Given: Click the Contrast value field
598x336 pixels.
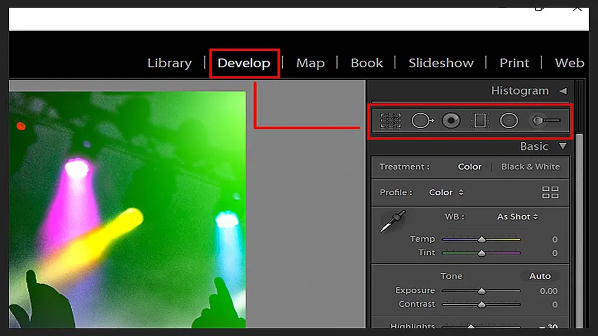Looking at the screenshot, I should [x=555, y=304].
